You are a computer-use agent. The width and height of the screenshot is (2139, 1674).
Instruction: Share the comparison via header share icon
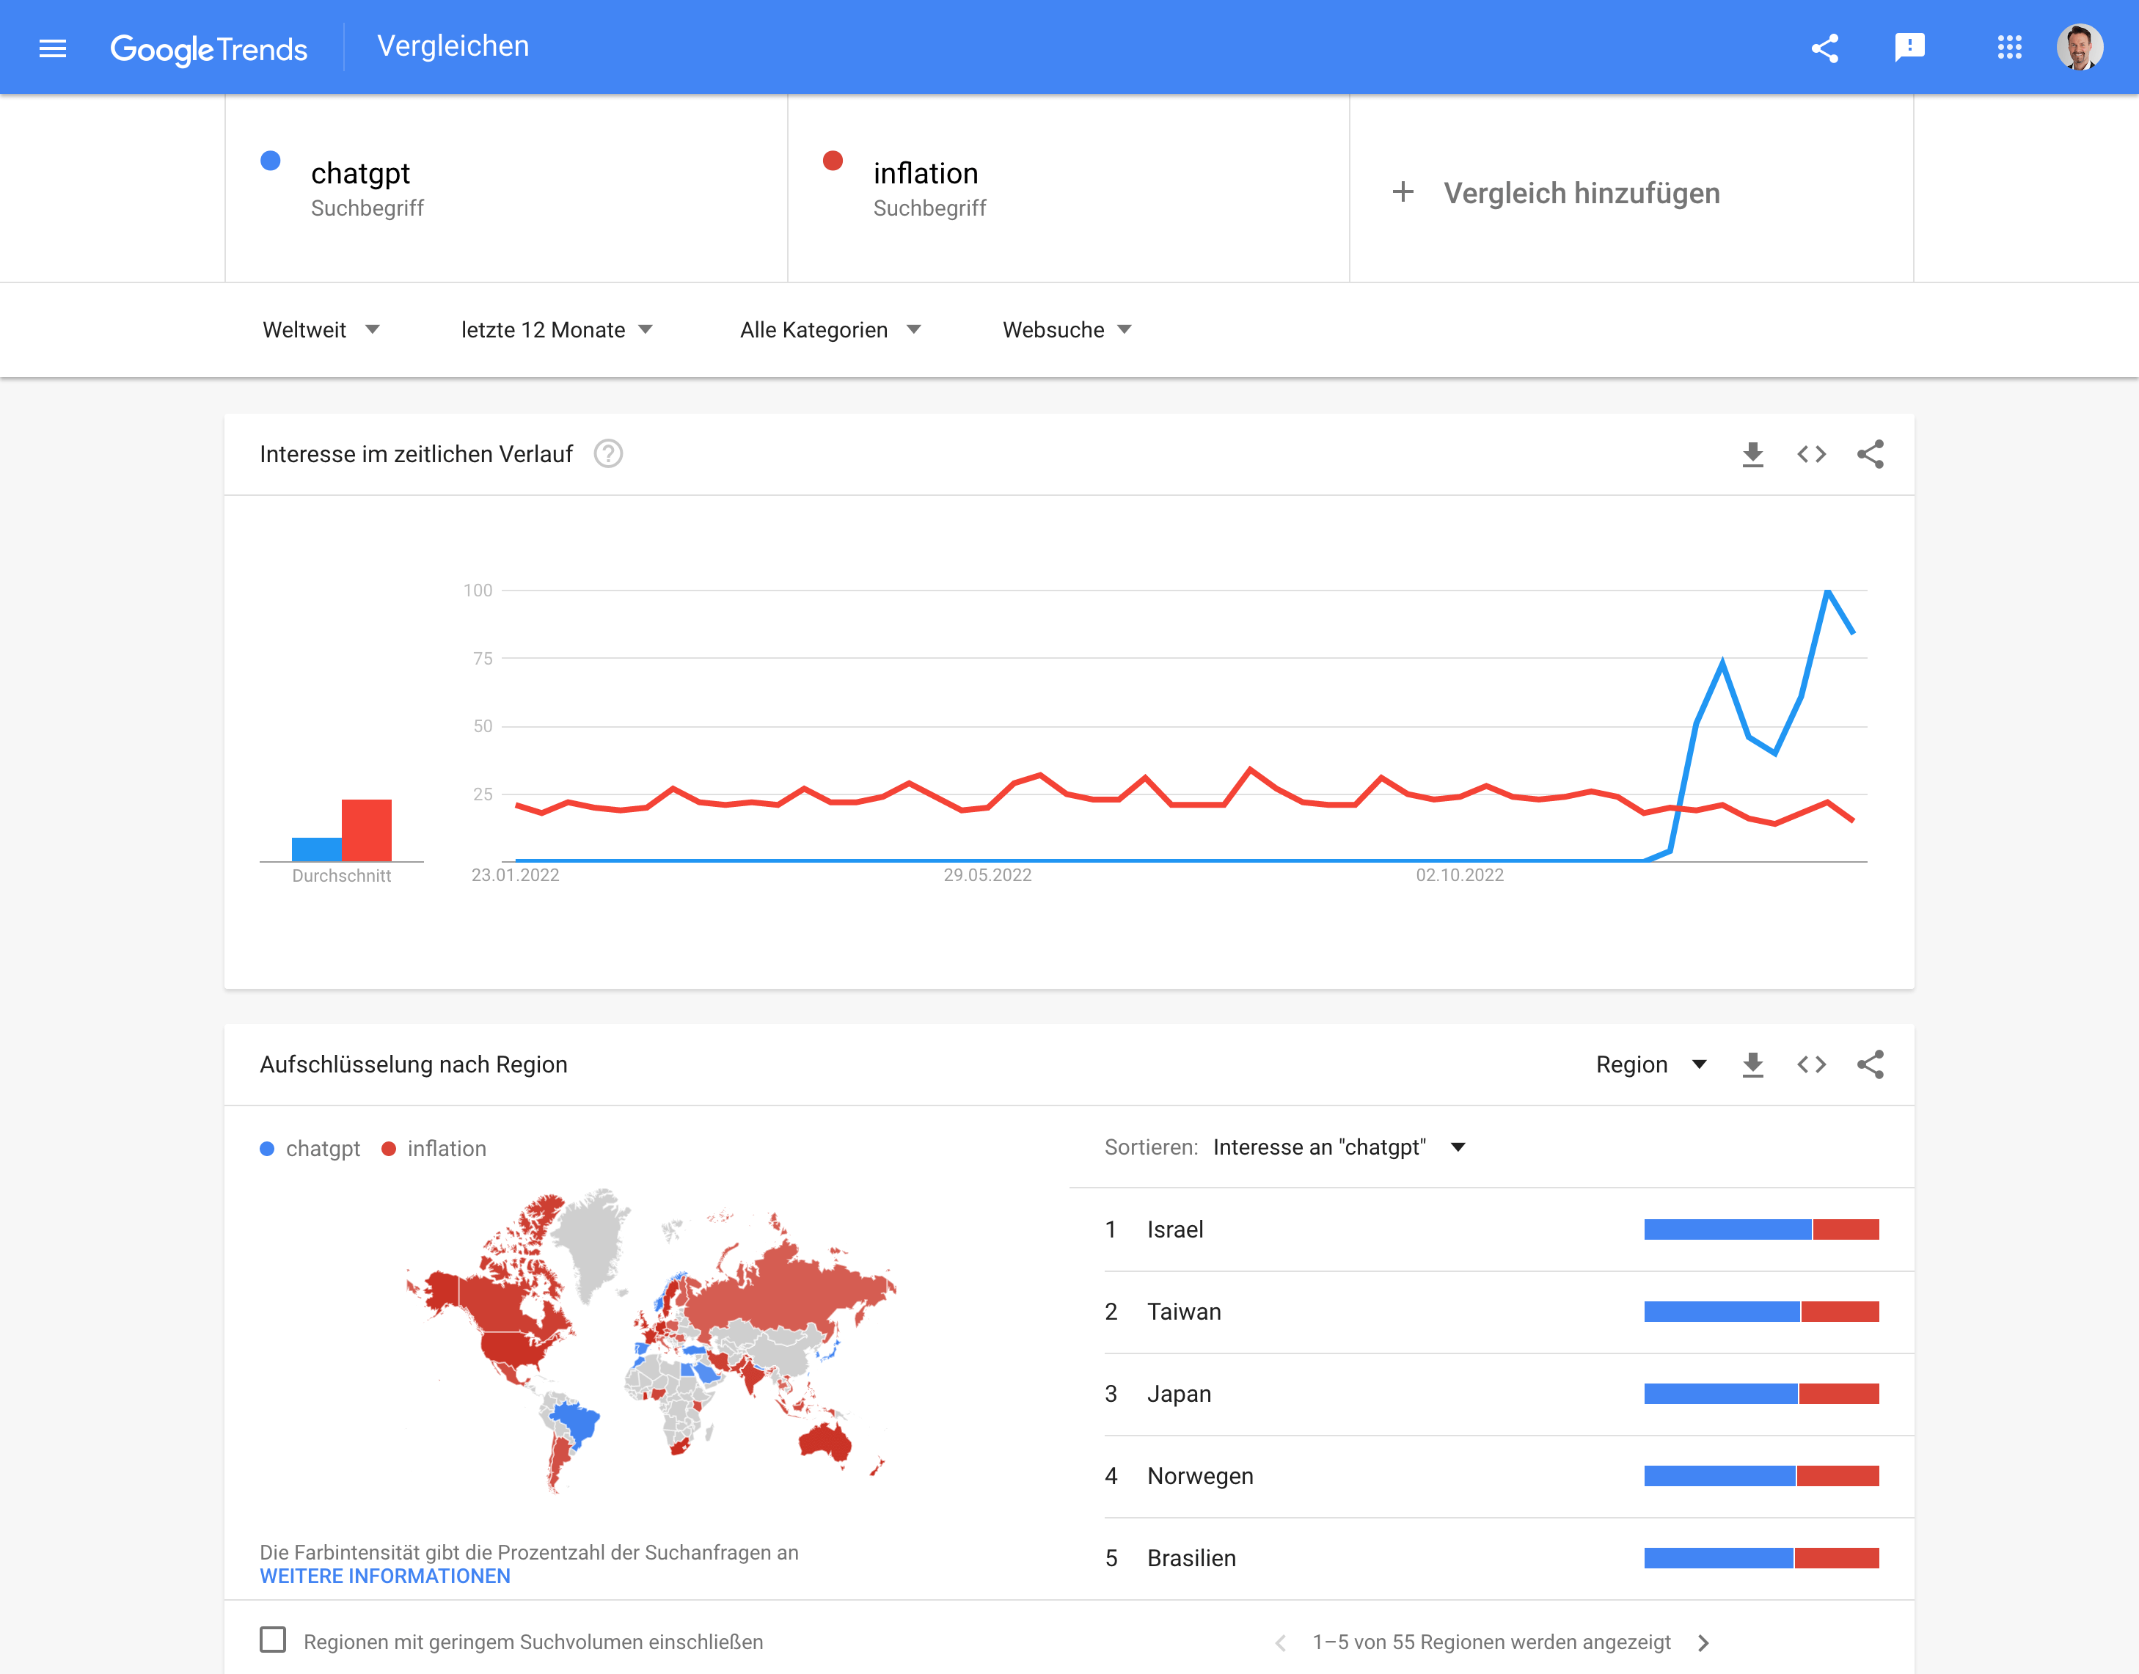(1824, 48)
